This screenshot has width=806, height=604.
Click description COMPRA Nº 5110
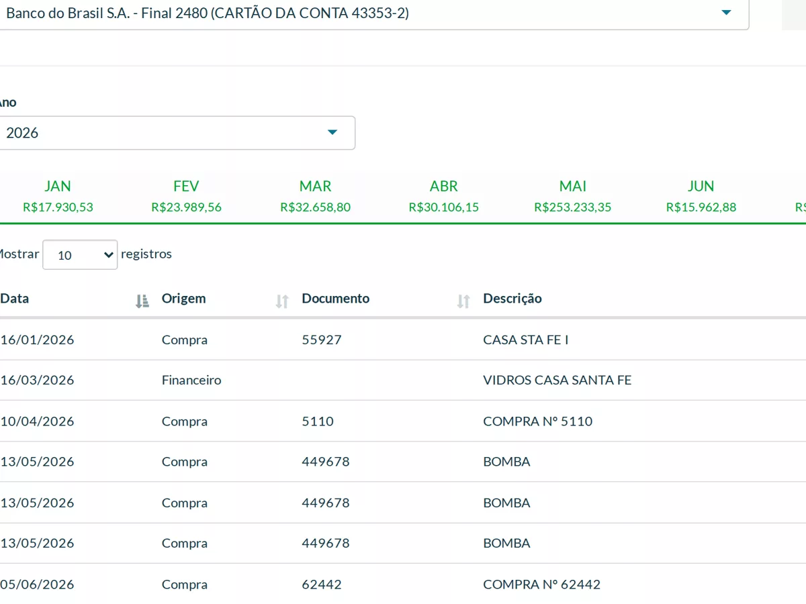click(538, 421)
